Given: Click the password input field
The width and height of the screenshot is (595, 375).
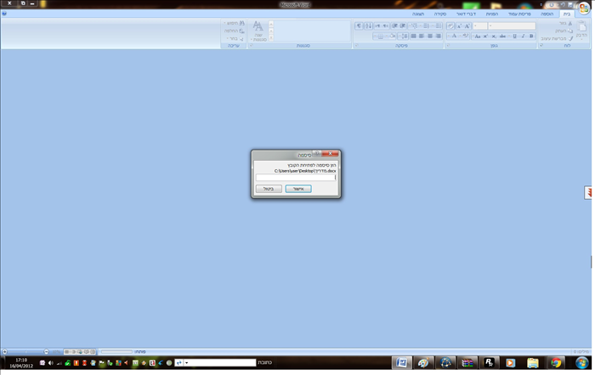Looking at the screenshot, I should coord(296,177).
